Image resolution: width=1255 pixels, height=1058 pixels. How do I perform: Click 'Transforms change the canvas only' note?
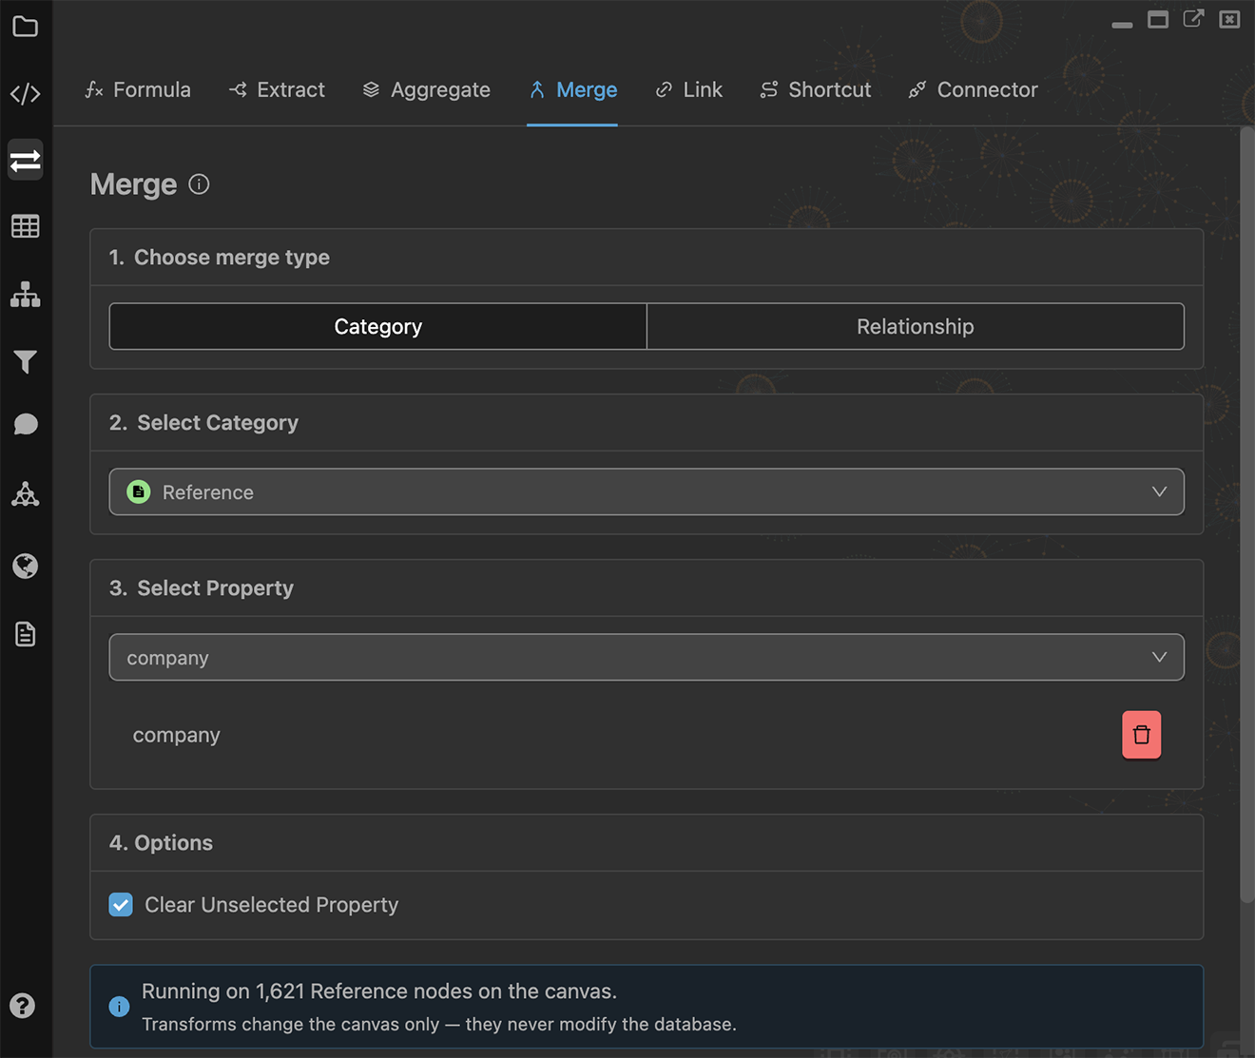click(439, 1025)
